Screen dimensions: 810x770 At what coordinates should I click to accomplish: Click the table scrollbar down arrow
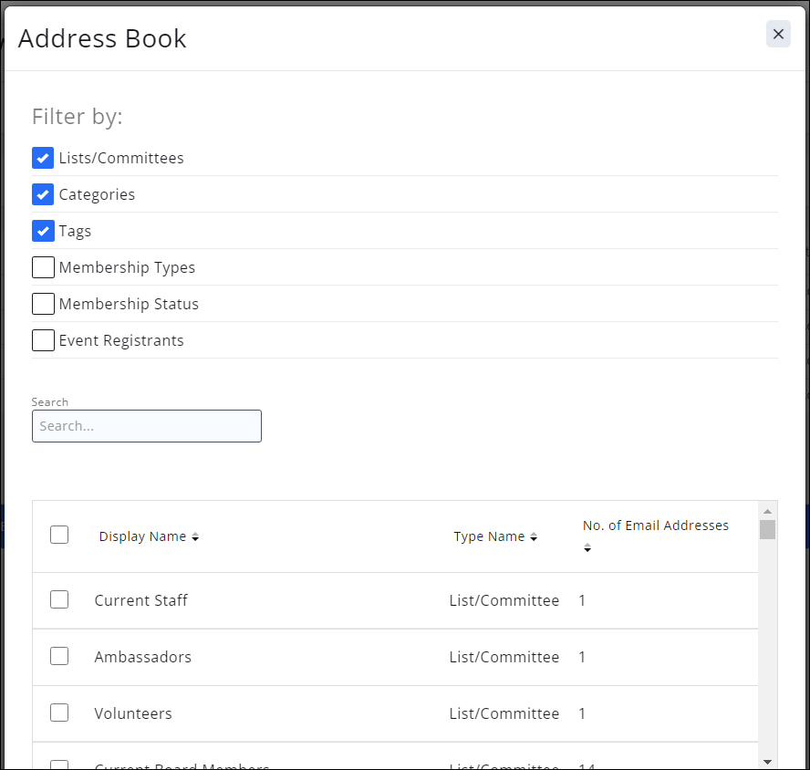(767, 761)
